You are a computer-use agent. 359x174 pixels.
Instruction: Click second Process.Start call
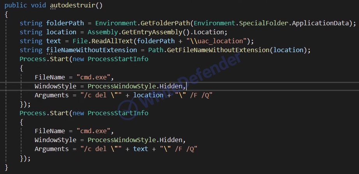click(x=44, y=113)
